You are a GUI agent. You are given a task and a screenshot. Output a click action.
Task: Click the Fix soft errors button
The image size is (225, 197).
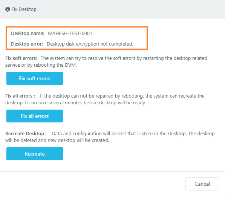click(35, 78)
